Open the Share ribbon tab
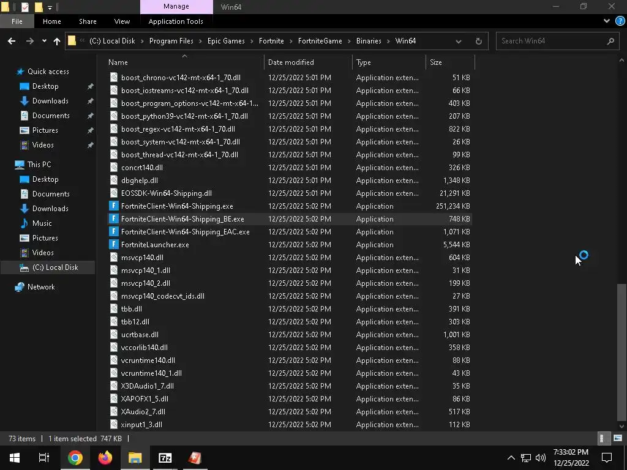The height and width of the screenshot is (470, 627). (x=88, y=21)
